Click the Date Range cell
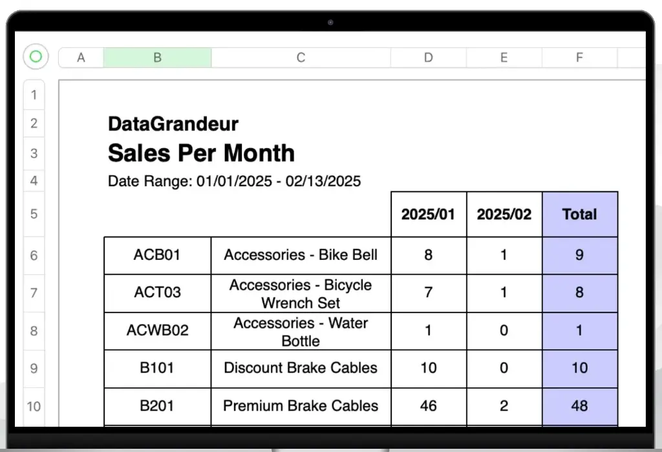 coord(234,182)
